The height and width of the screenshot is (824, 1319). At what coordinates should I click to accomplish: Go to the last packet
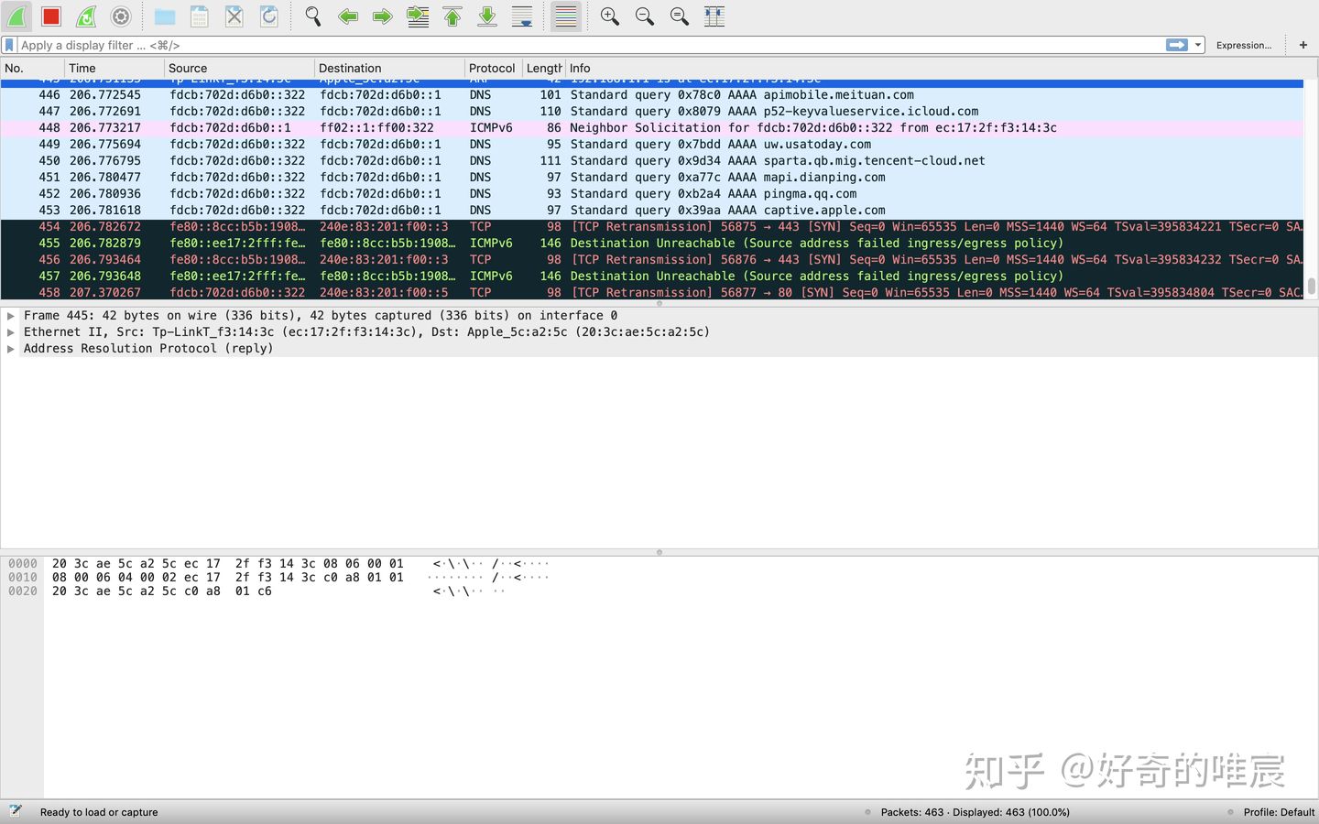click(x=486, y=16)
